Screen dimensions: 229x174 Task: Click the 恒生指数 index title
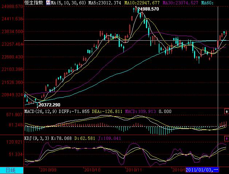pos(34,3)
